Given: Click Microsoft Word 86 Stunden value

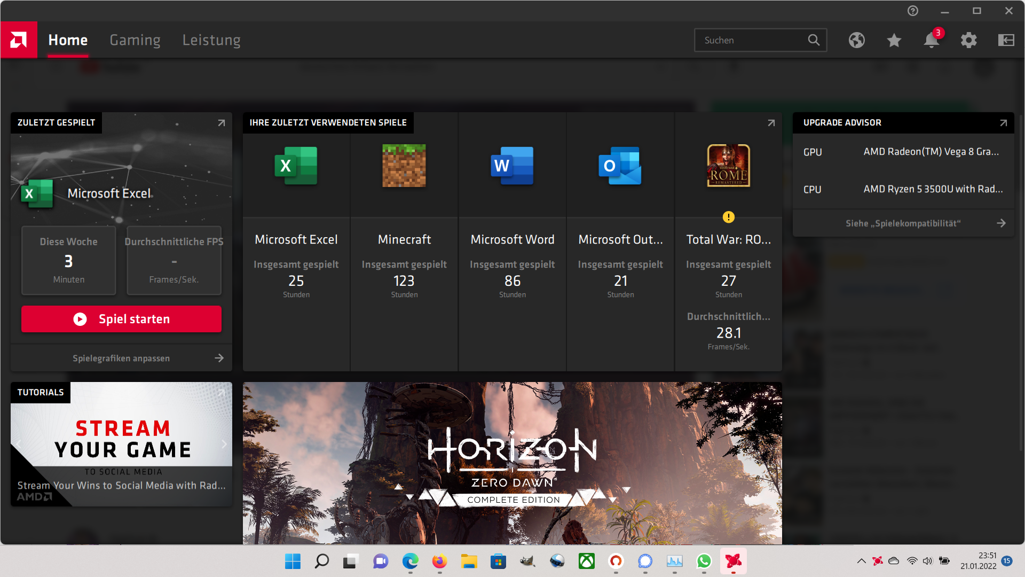Looking at the screenshot, I should (512, 280).
